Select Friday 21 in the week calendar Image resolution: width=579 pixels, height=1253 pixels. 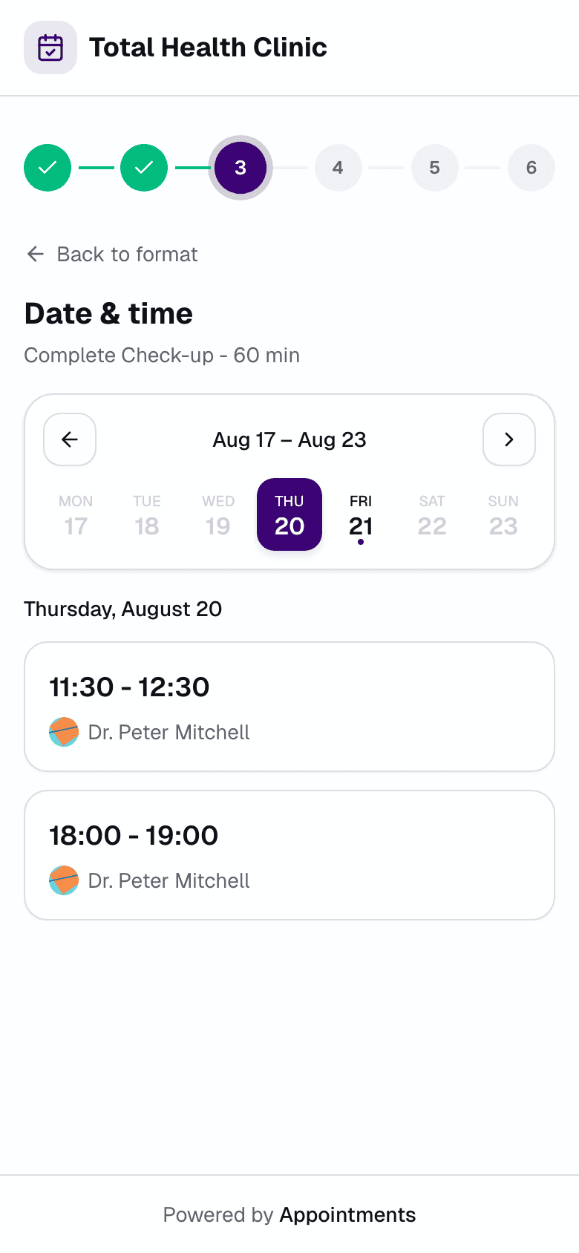coord(361,515)
